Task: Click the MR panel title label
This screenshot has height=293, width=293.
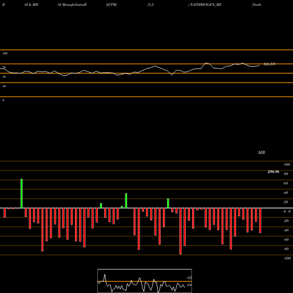Action: tap(261, 152)
